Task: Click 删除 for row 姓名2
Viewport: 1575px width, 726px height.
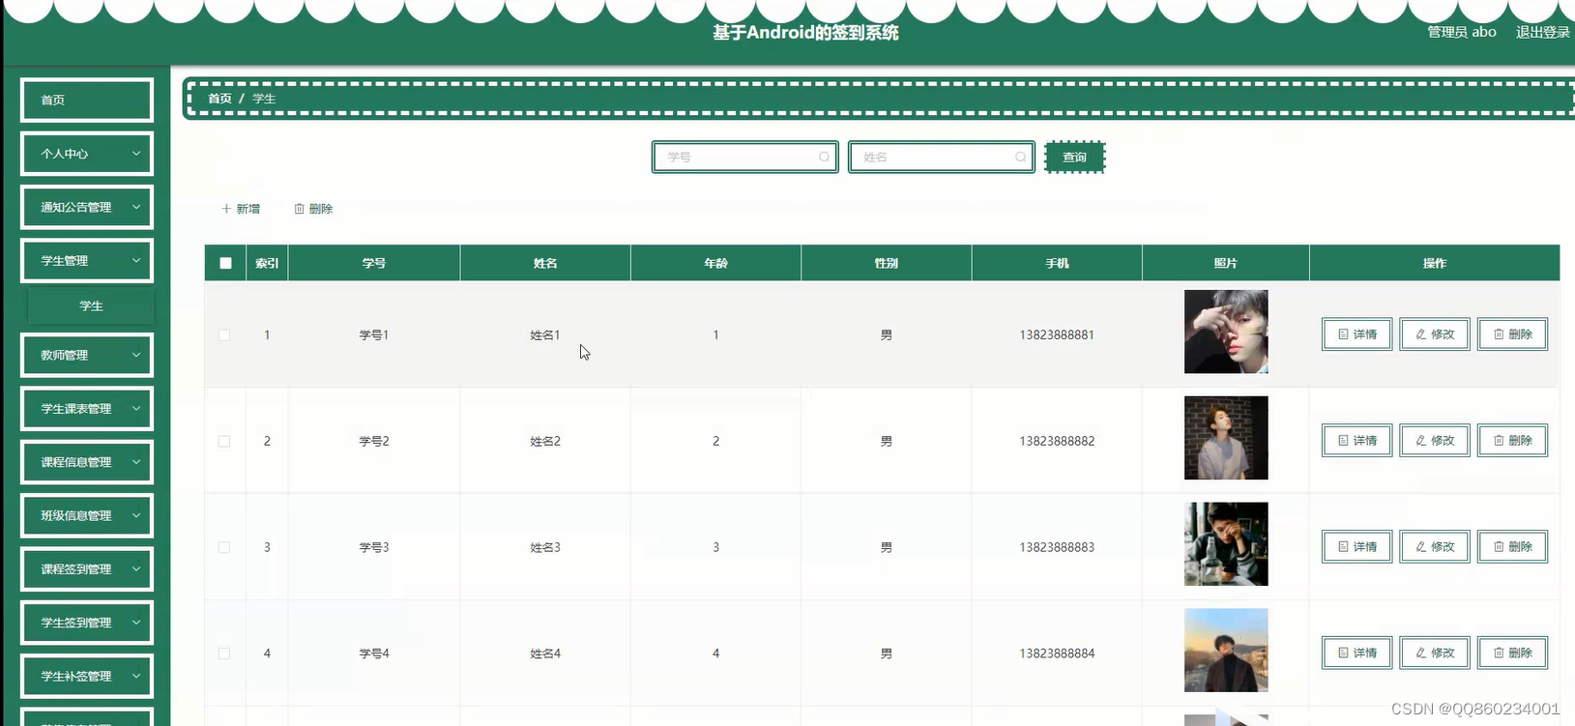Action: [1512, 441]
